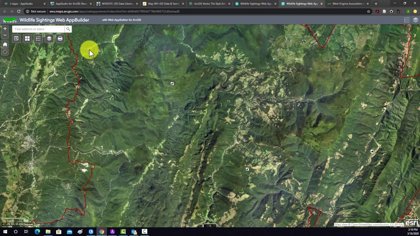Viewport: 420px width, 236px height.
Task: Click the esri logo
Action: (412, 223)
